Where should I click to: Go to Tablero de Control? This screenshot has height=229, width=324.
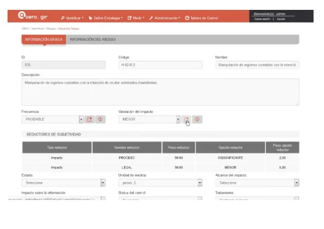point(202,18)
